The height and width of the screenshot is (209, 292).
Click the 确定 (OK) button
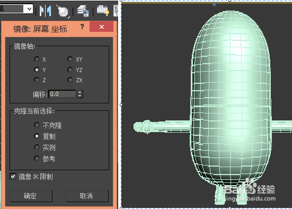(31, 196)
